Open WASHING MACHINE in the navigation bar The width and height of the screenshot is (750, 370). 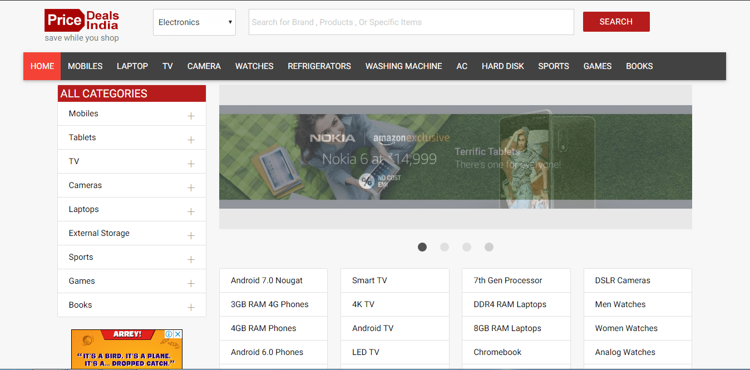(404, 66)
